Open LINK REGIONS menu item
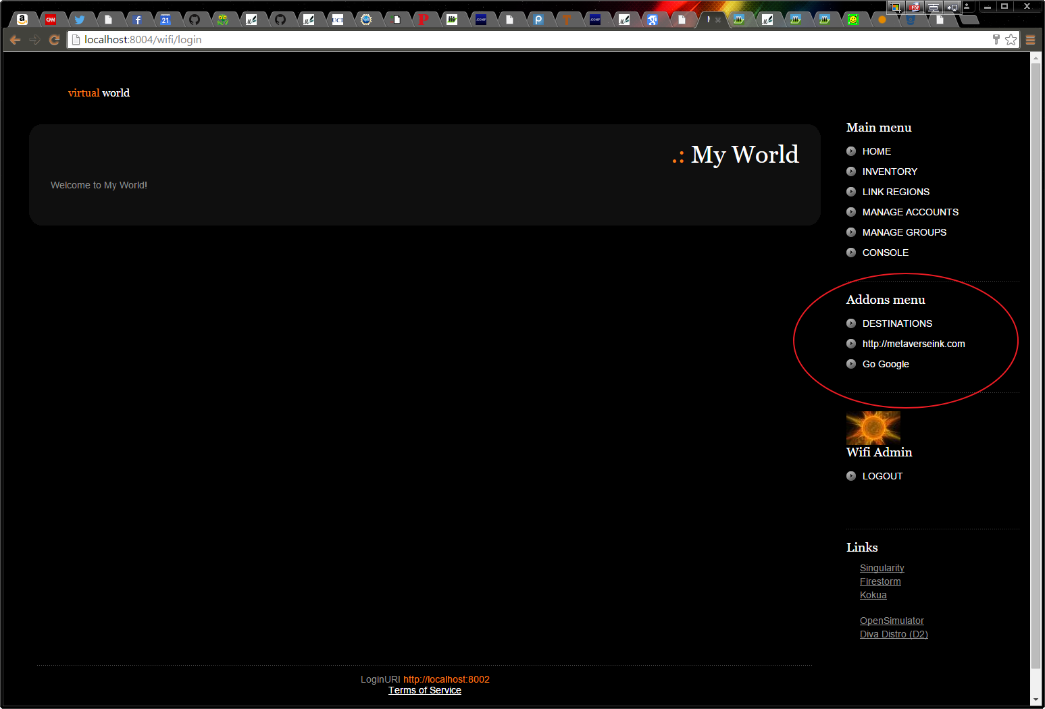The image size is (1045, 709). point(896,192)
